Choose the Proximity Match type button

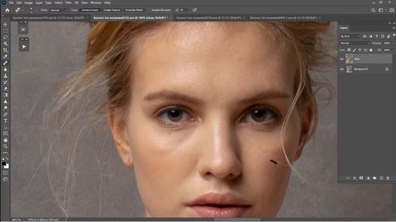[x=134, y=10]
